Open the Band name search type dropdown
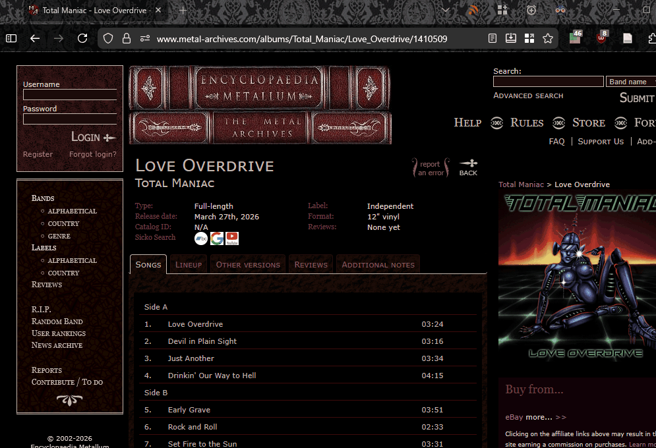 click(x=630, y=82)
